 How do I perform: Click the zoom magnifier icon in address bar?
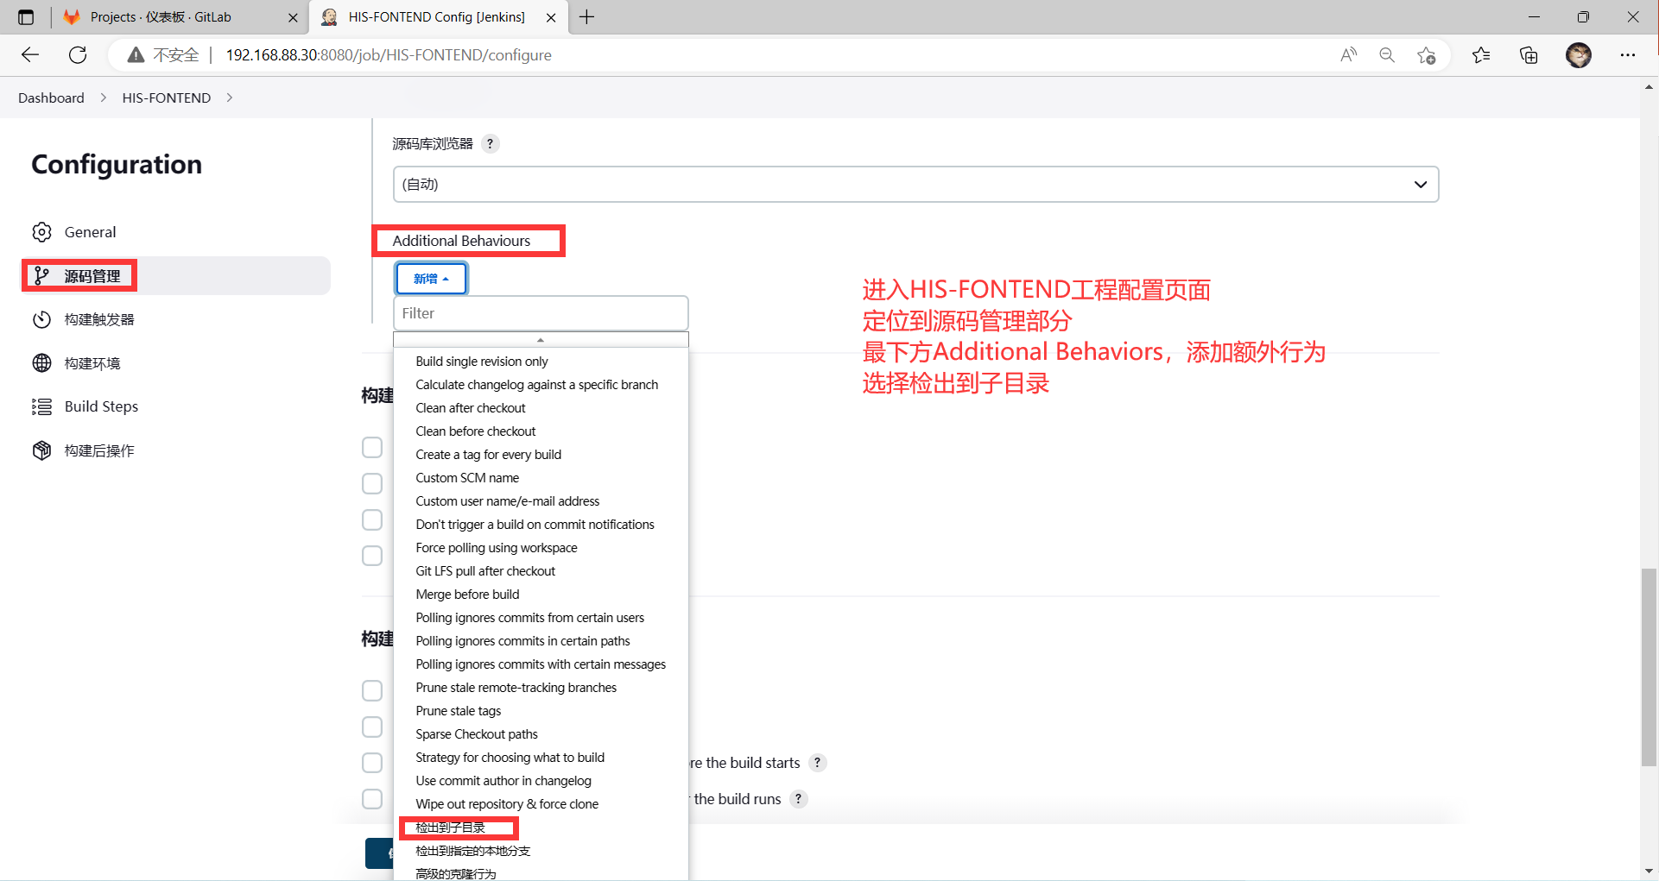1387,55
